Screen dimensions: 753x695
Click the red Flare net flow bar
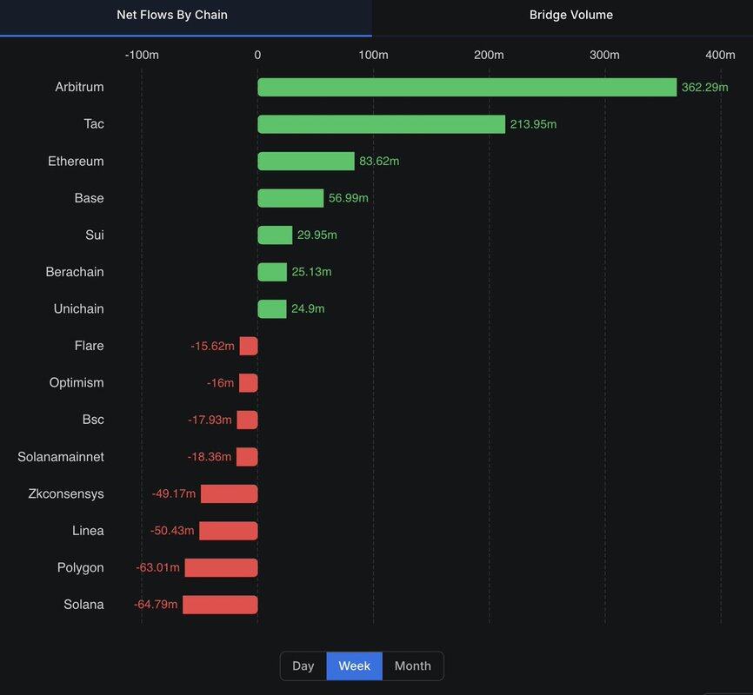(x=249, y=346)
